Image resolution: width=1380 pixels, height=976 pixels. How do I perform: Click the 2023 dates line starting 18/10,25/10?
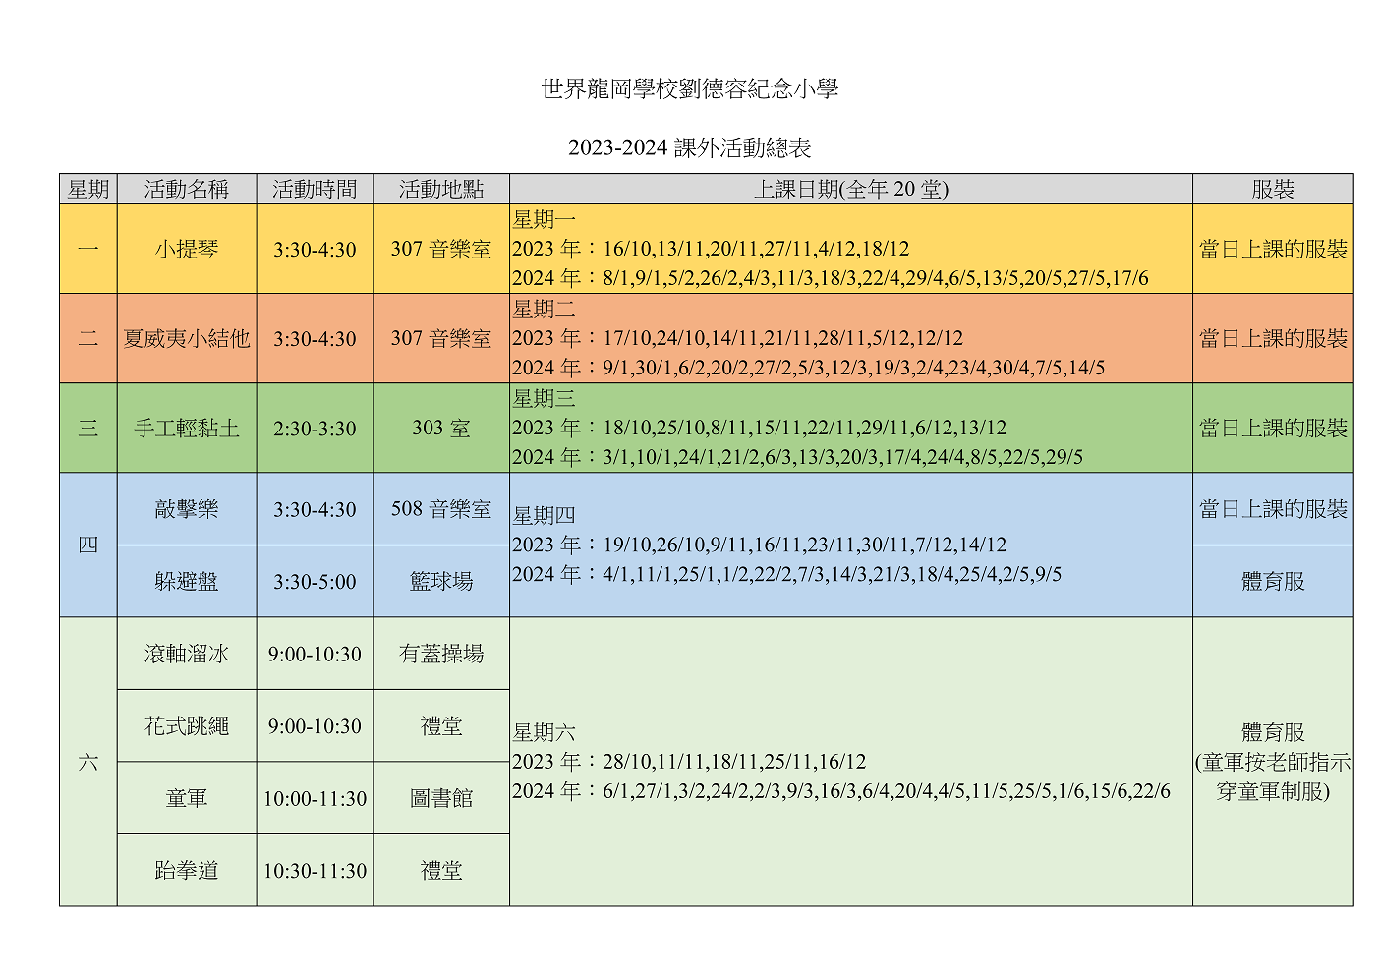pos(760,428)
